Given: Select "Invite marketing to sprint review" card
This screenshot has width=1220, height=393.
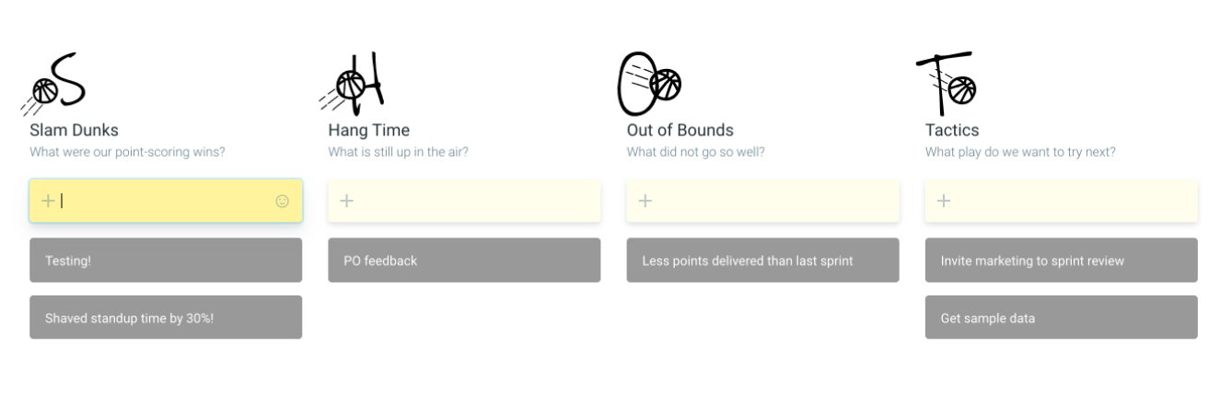Looking at the screenshot, I should pos(1061,260).
